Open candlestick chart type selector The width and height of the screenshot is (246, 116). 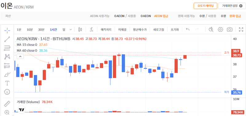pos(80,29)
